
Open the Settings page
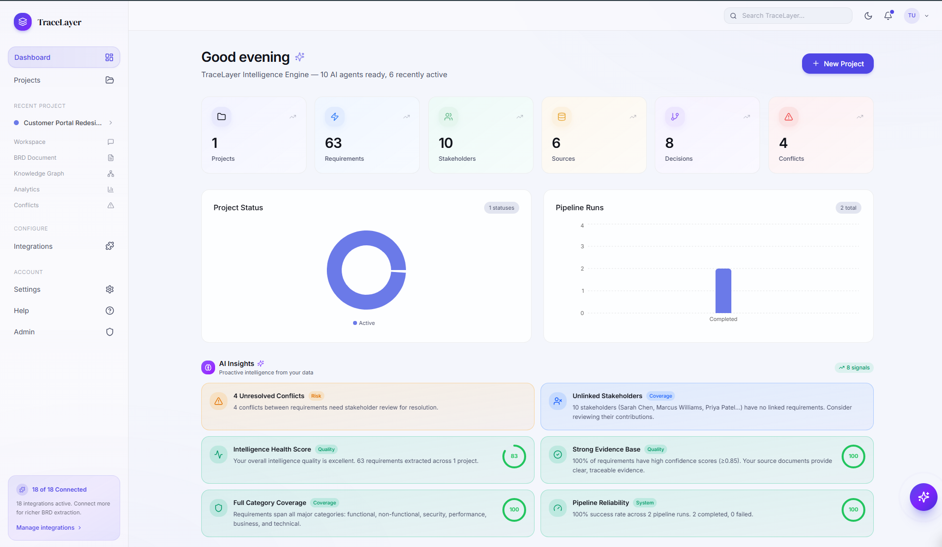pyautogui.click(x=27, y=289)
